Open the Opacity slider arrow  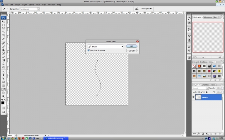tap(222, 88)
